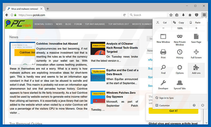
Task: Click the PCrisk site logo
Action: [19, 24]
